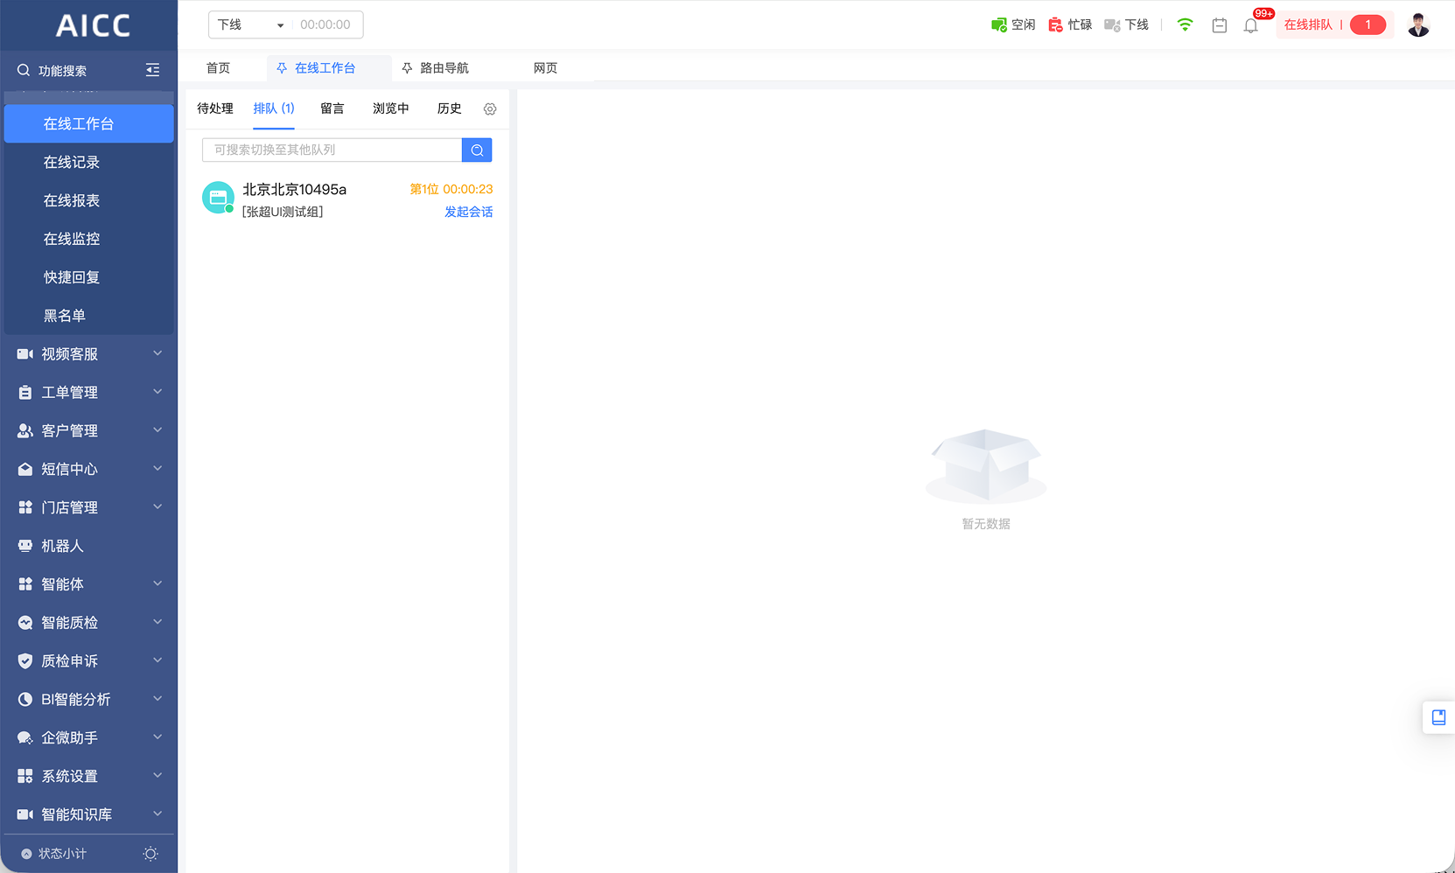Viewport: 1455px width, 873px height.
Task: Expand the 系统设置 sidebar menu
Action: click(88, 776)
